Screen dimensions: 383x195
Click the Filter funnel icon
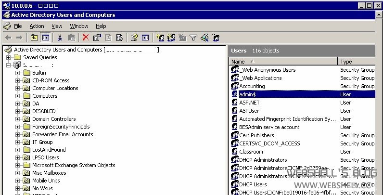(193, 38)
